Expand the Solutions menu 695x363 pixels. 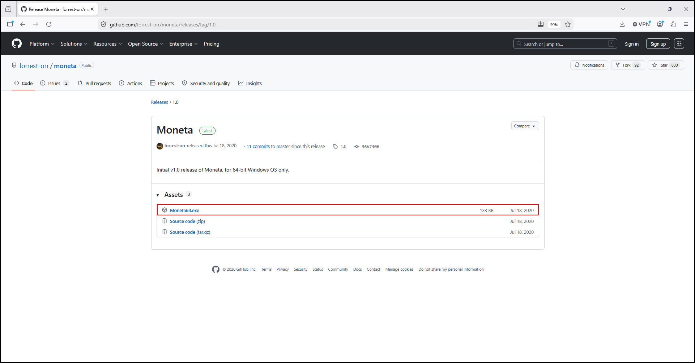coord(74,44)
